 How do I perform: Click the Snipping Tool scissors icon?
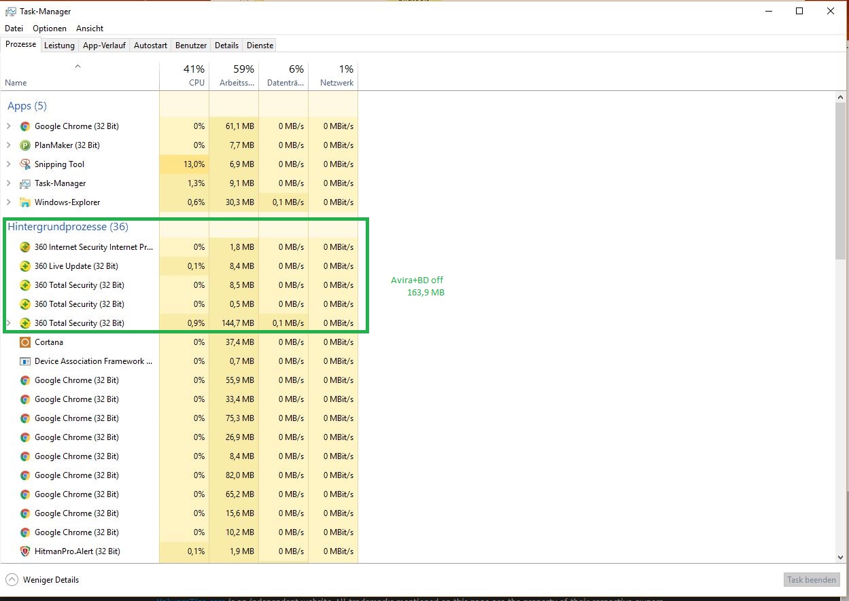click(x=25, y=164)
